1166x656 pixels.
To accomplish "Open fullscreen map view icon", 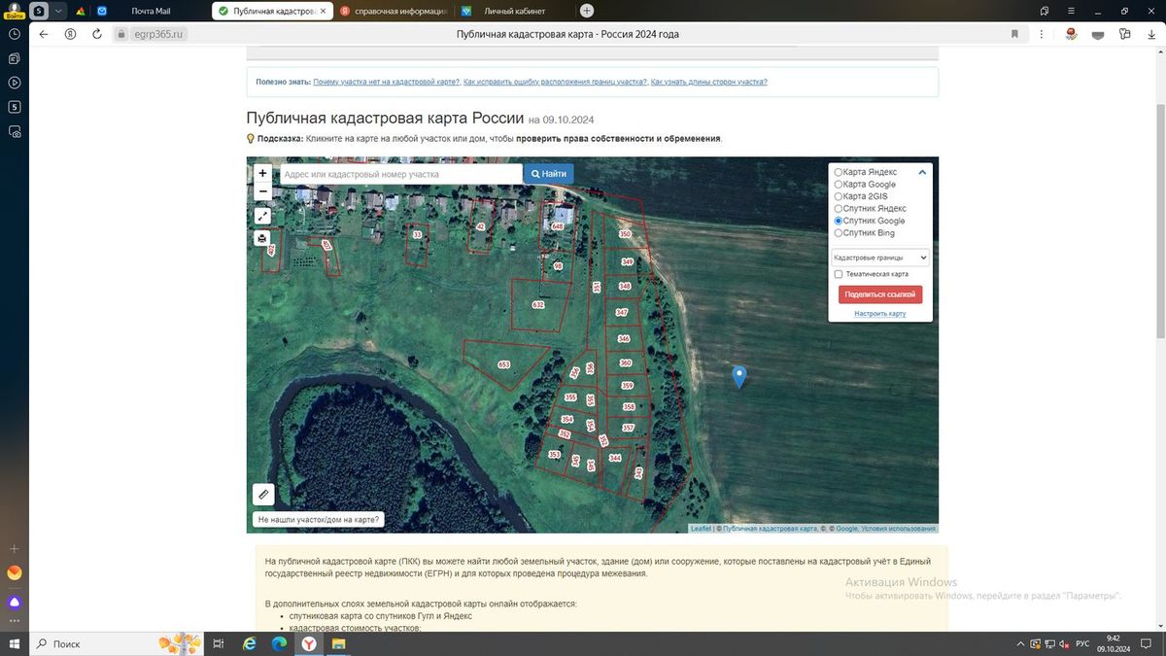I will point(262,216).
